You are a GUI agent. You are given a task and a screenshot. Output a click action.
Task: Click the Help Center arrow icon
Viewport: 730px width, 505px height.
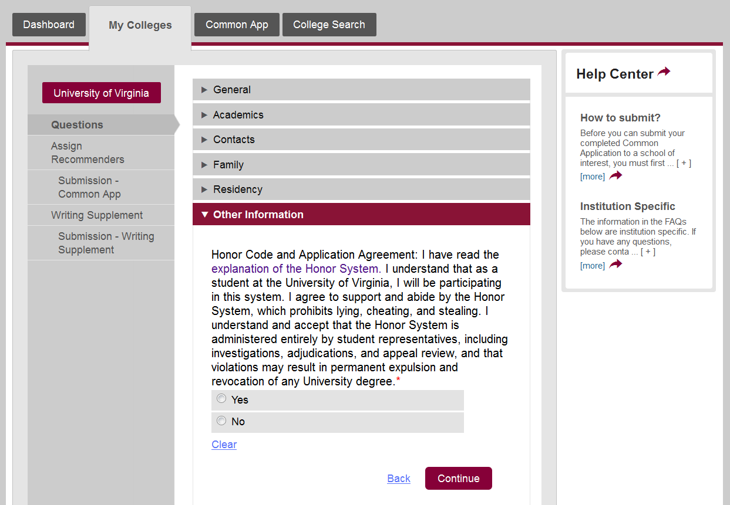tap(664, 72)
